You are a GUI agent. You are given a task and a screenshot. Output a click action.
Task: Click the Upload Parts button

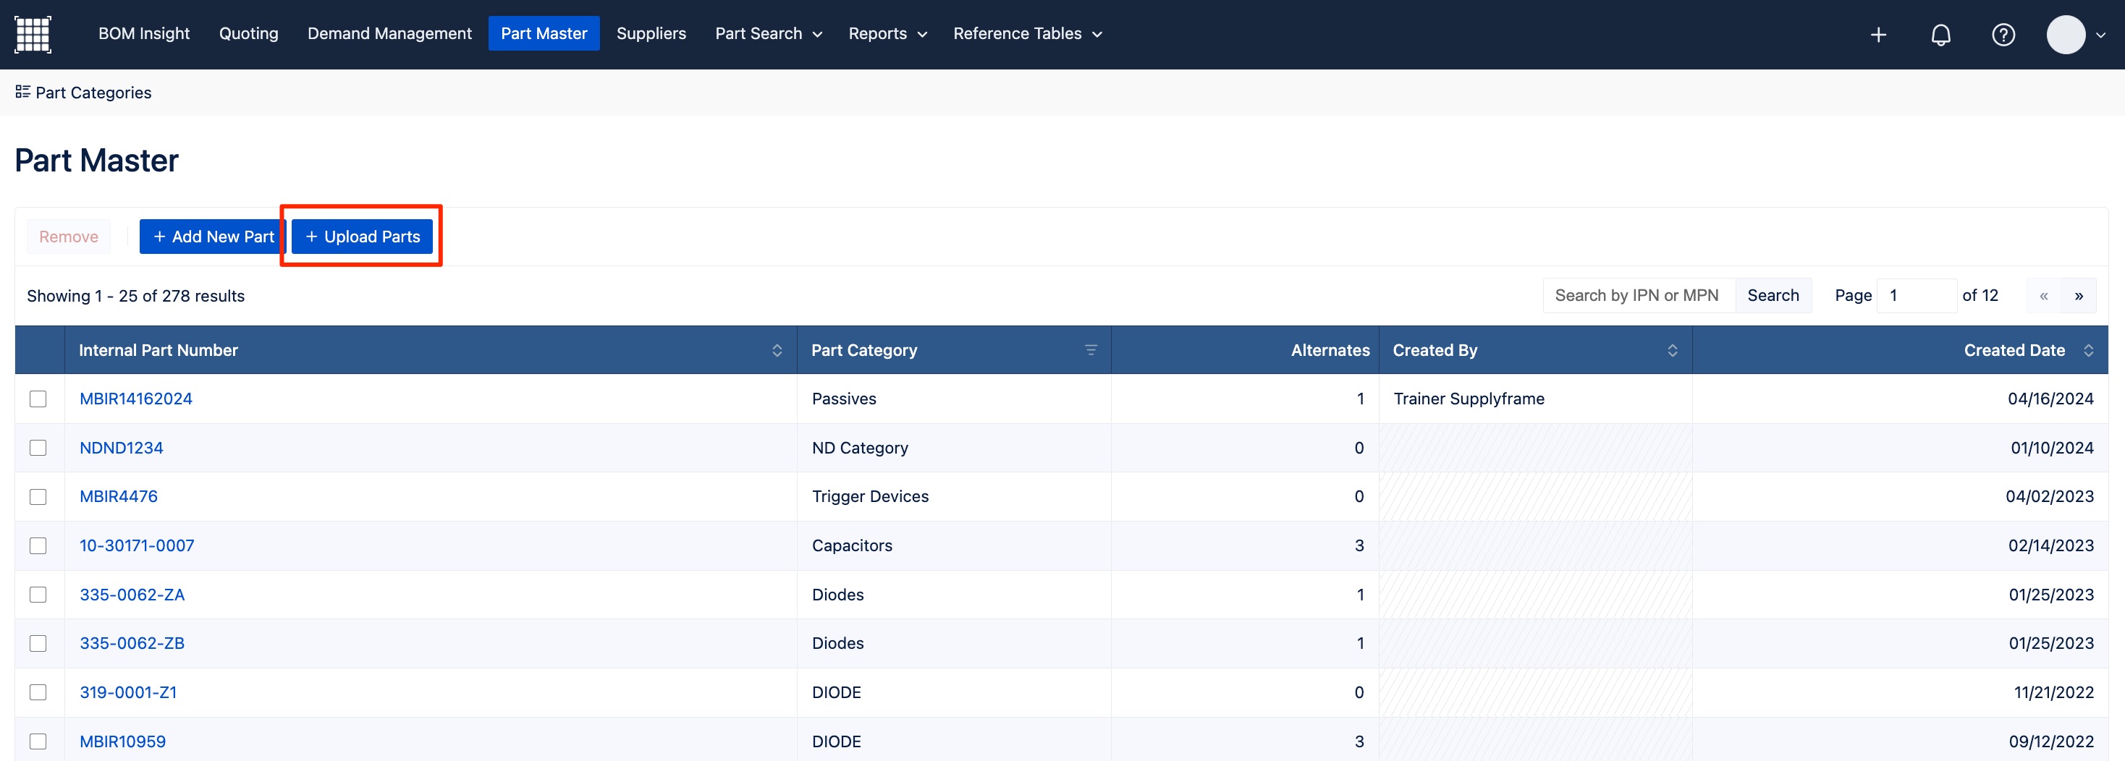point(362,237)
